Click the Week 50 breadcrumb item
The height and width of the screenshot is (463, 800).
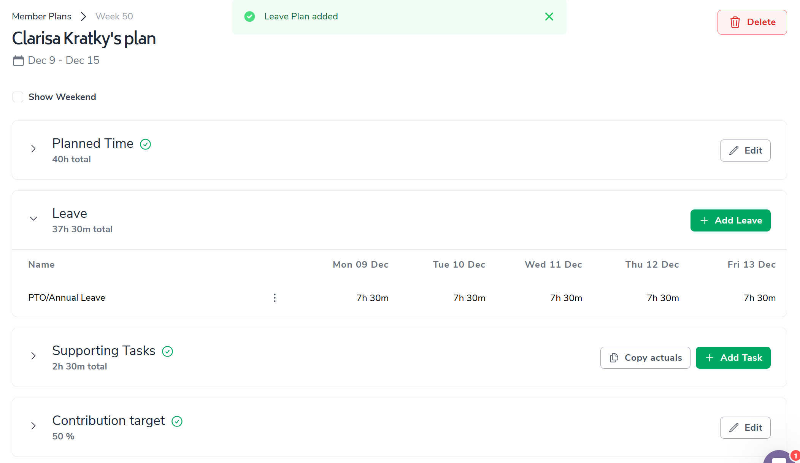point(114,16)
